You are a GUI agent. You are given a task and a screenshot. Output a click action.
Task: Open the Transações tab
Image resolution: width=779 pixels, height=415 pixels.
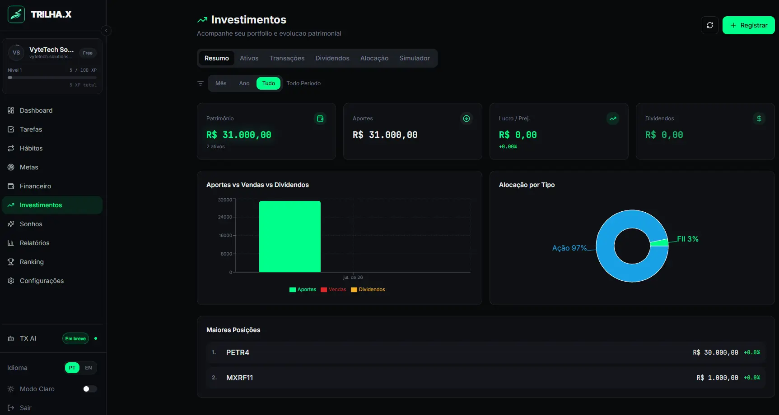(287, 58)
